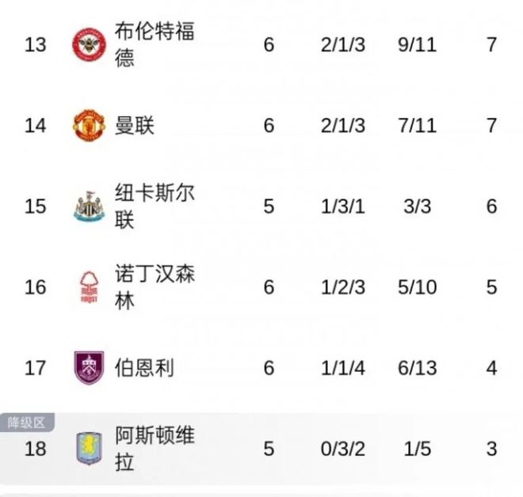Click the Burnley club crest icon
The image size is (523, 497).
click(89, 368)
